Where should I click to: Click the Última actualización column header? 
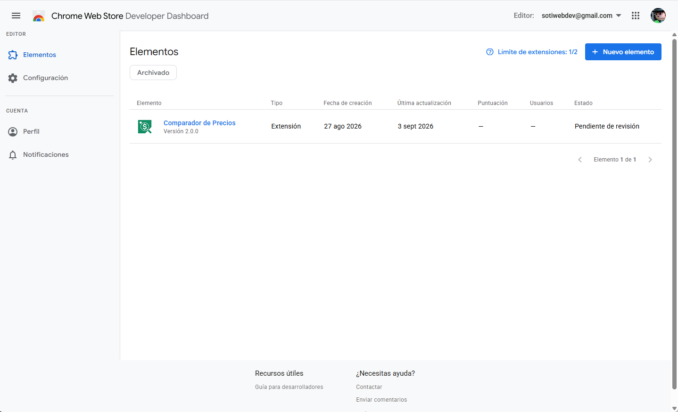click(x=424, y=103)
